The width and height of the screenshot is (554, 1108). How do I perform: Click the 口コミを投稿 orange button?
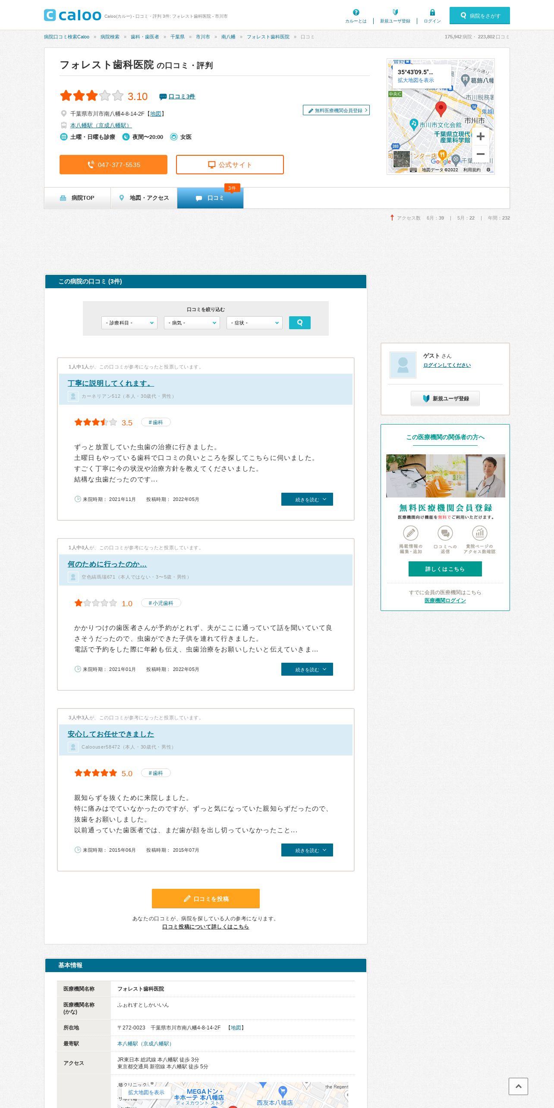coord(206,898)
